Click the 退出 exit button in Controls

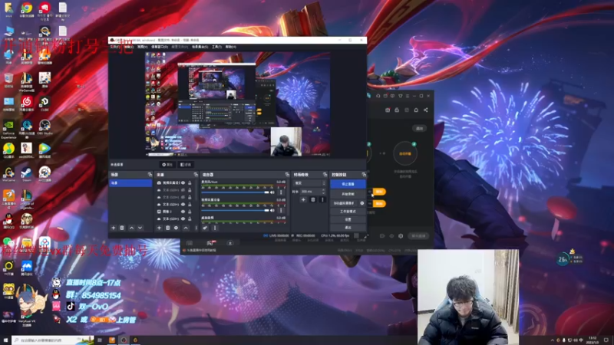[348, 227]
